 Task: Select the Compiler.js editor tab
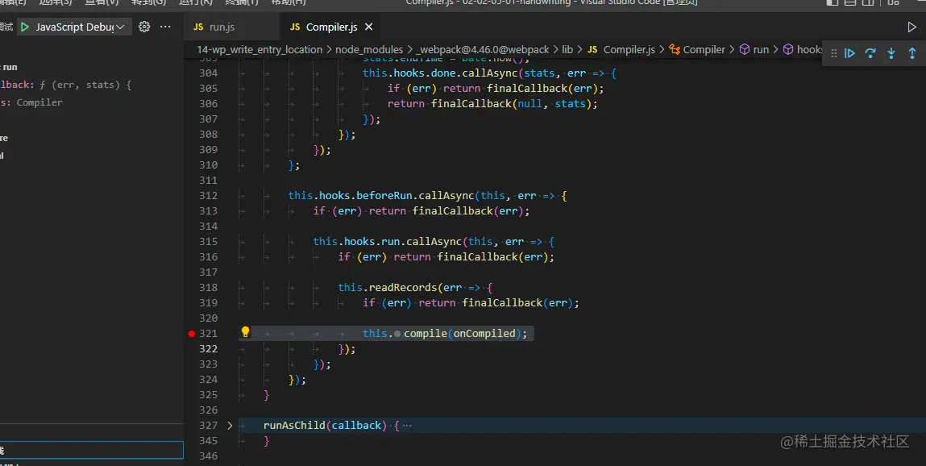330,27
